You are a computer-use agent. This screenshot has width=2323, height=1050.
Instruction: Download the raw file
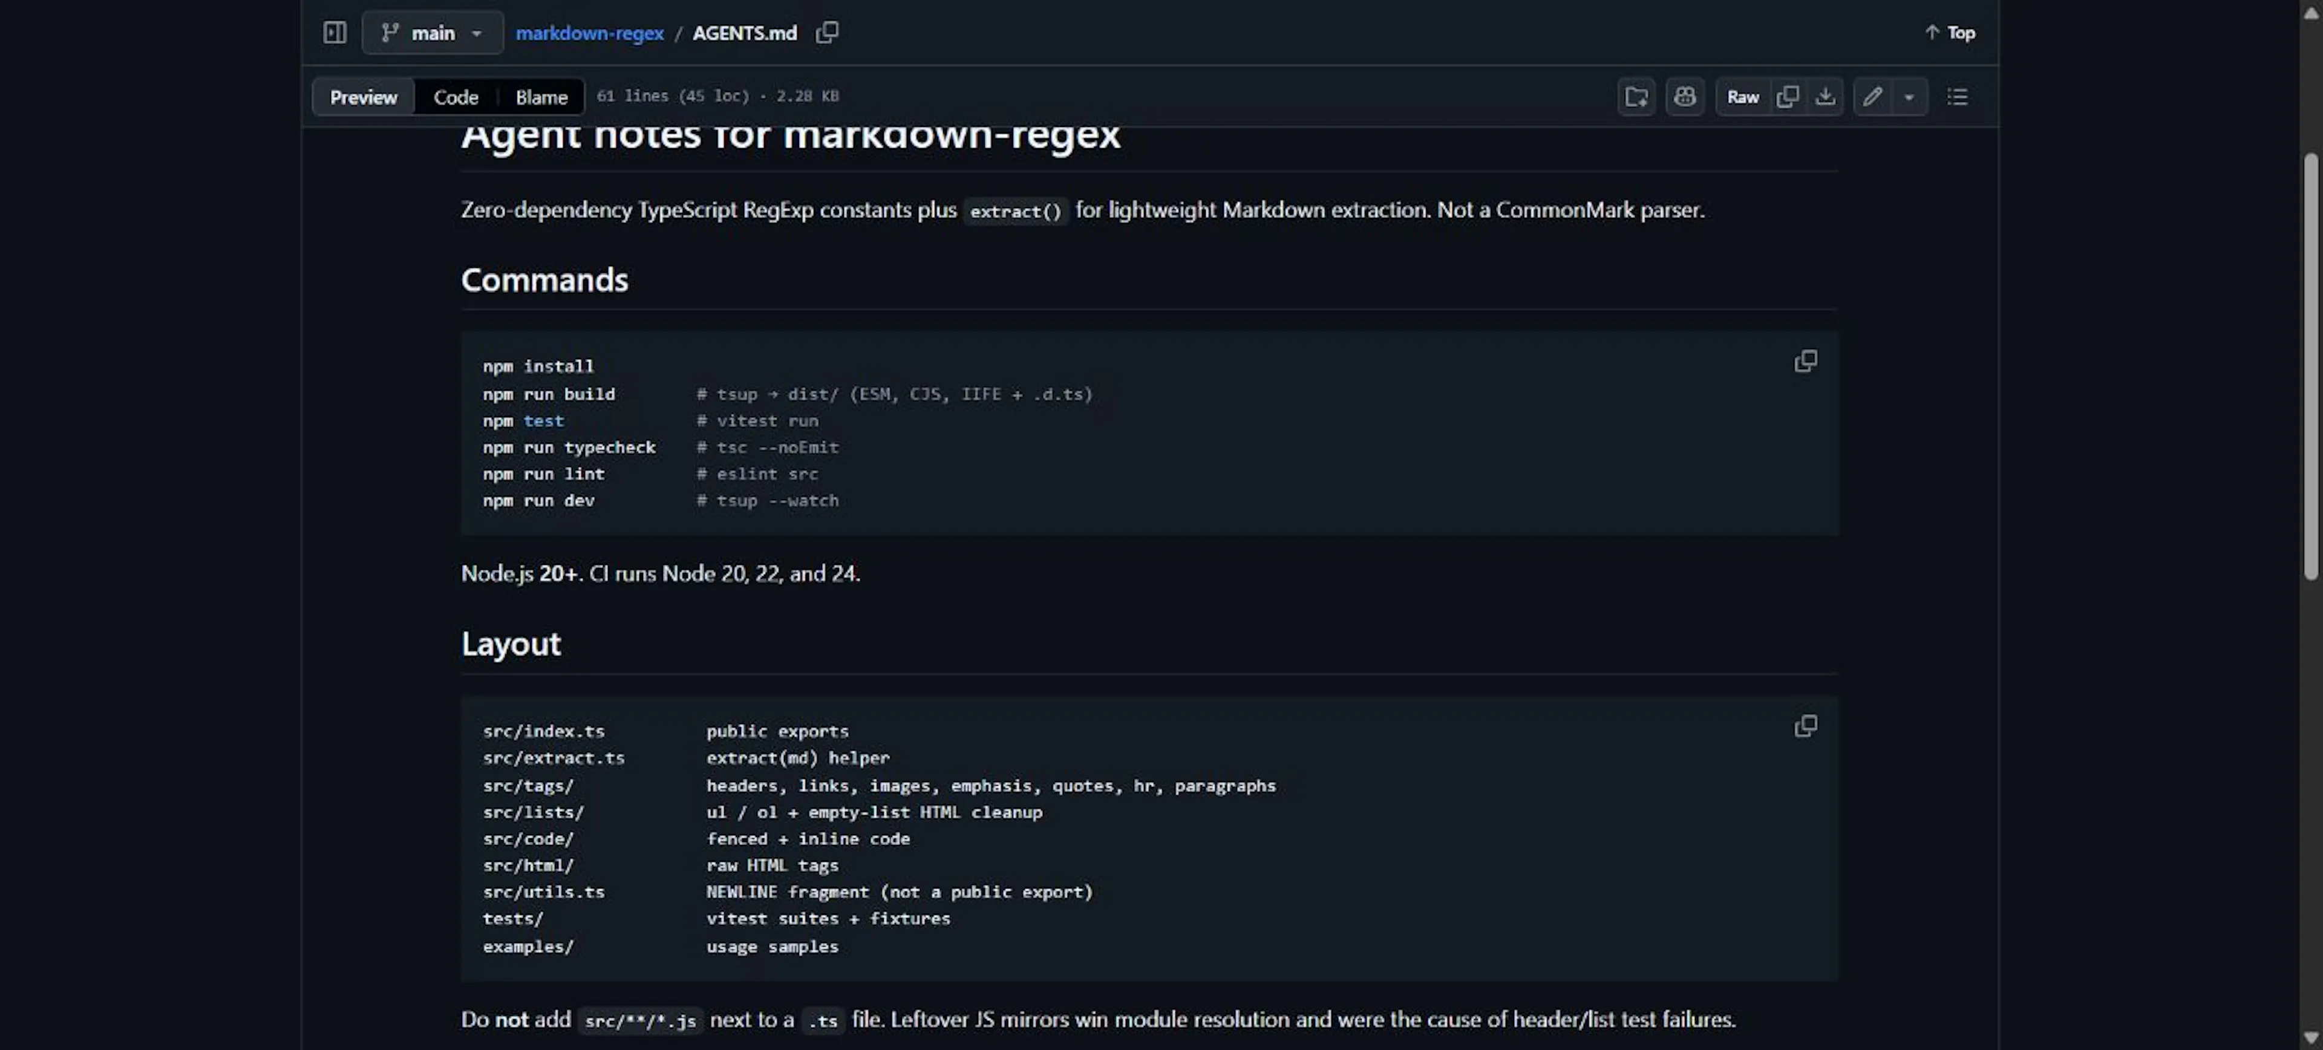1825,96
